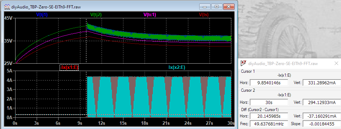Click Cursor 2 Horz field showing 30s

(x=269, y=102)
